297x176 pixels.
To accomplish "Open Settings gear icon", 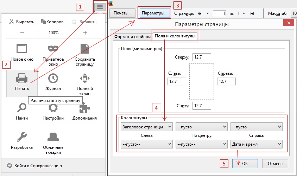I will [x=53, y=108].
